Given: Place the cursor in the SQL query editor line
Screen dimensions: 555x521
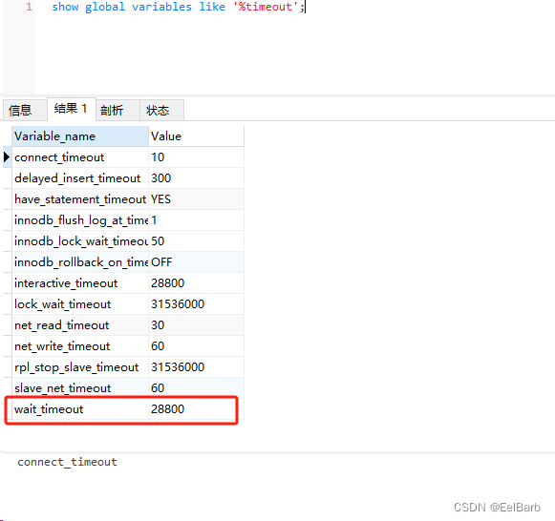Looking at the screenshot, I should tap(178, 7).
